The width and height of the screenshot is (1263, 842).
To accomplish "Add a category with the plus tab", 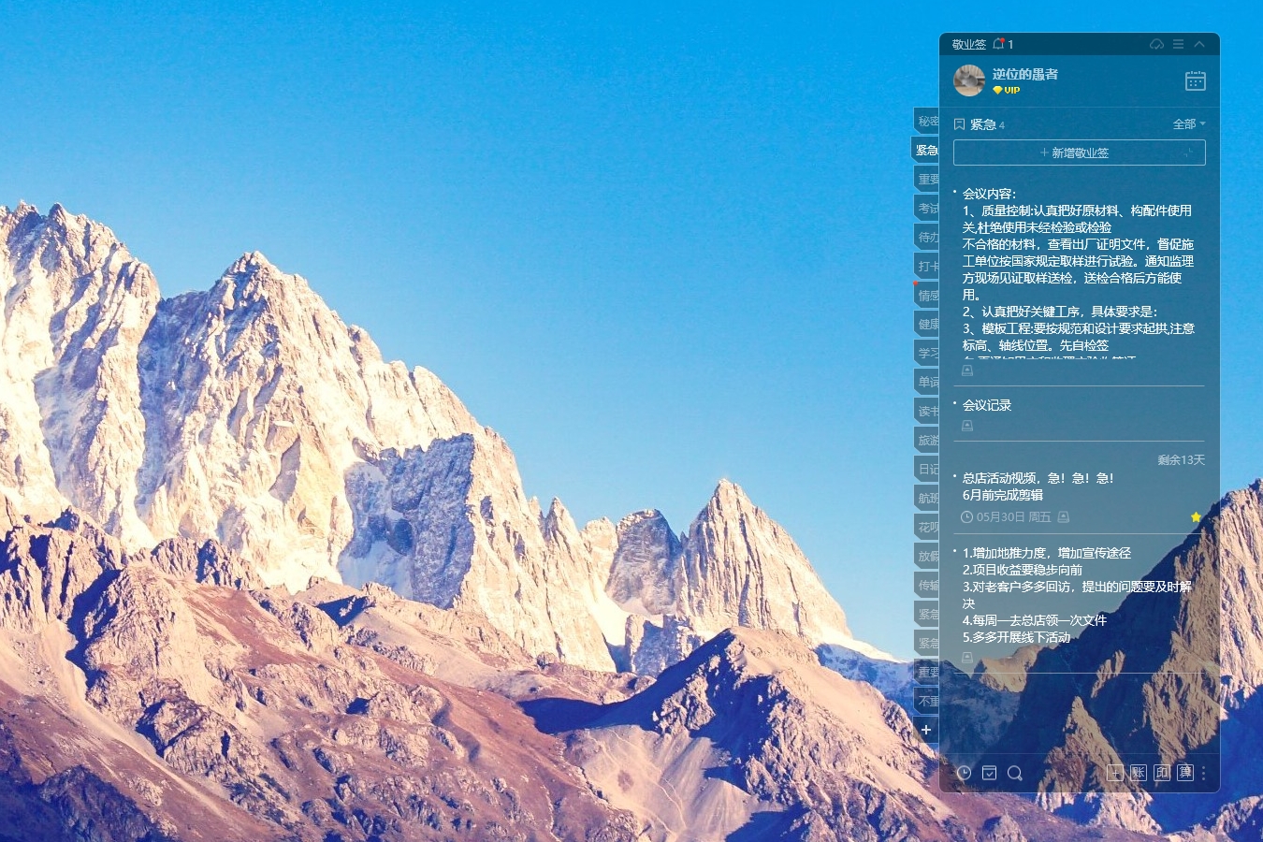I will tap(926, 730).
